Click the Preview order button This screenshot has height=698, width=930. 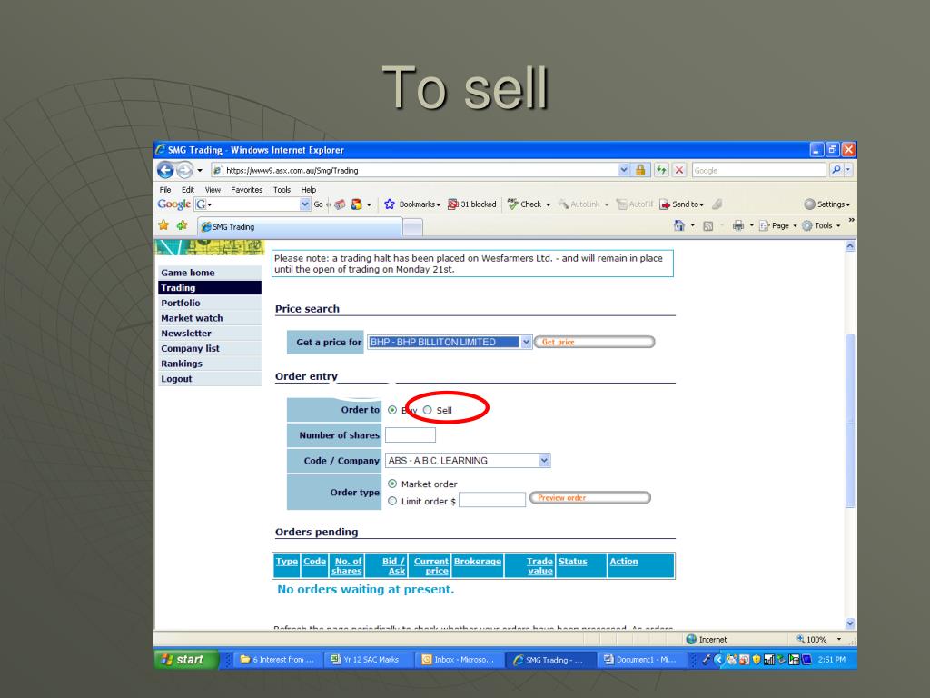[x=590, y=497]
